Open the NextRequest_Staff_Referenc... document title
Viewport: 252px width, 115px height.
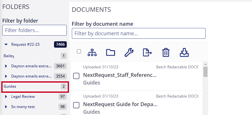(x=120, y=75)
